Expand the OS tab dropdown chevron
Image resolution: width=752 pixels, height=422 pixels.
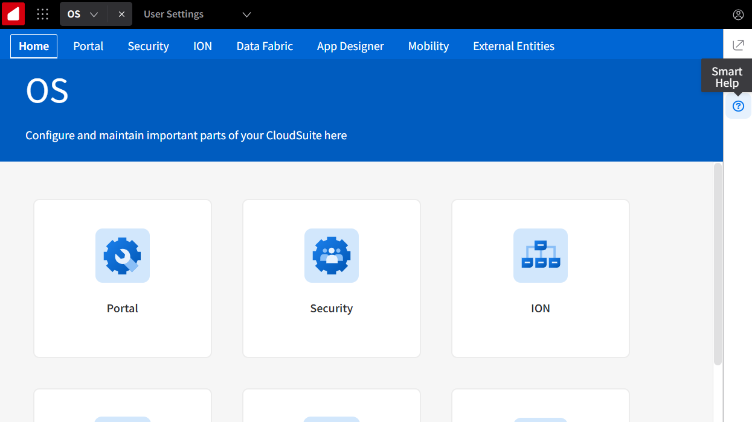coord(94,14)
